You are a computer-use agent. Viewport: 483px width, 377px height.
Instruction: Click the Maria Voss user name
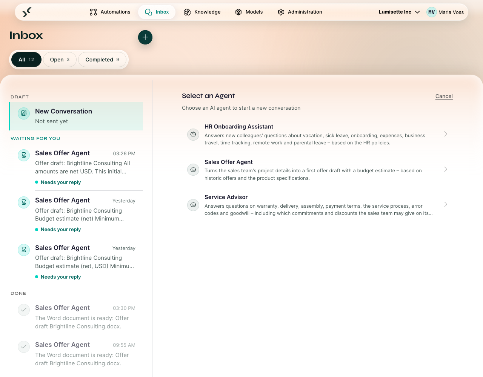click(x=451, y=12)
